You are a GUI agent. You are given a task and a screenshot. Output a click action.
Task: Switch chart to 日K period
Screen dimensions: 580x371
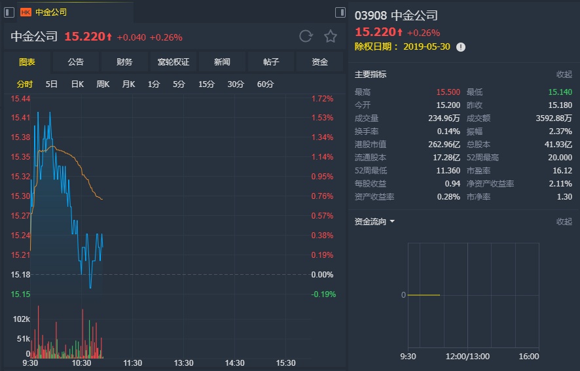point(77,84)
